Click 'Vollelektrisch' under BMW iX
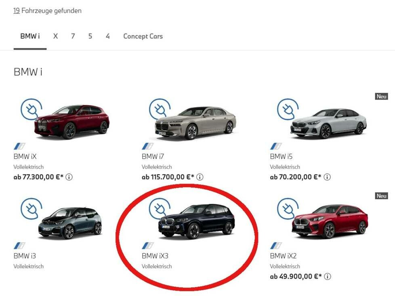This screenshot has height=296, width=395. (x=28, y=167)
